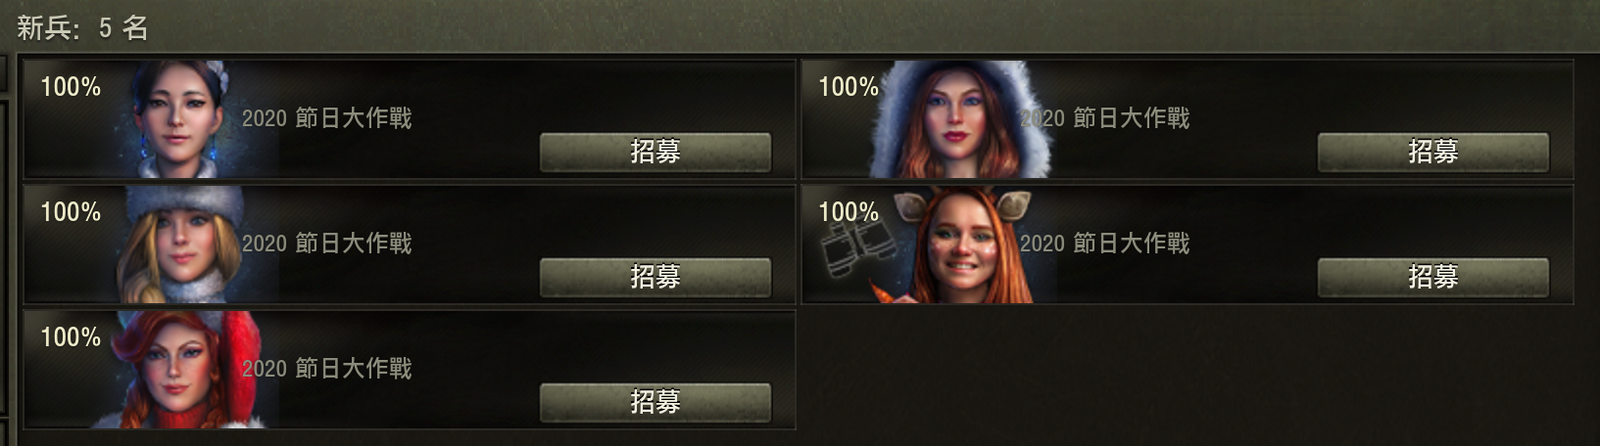Click 2020 節日大作戰 text on the Santa hat row
Image resolution: width=1600 pixels, height=446 pixels.
point(327,369)
